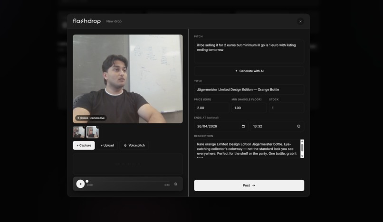Edit the Min haggle floor field
The width and height of the screenshot is (383, 222).
click(249, 108)
